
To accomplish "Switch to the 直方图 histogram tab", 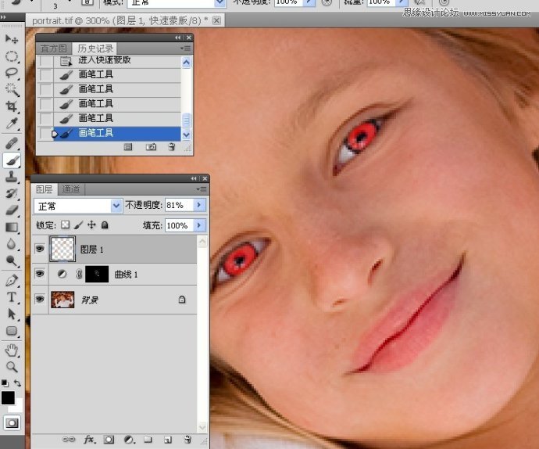I will pos(54,48).
